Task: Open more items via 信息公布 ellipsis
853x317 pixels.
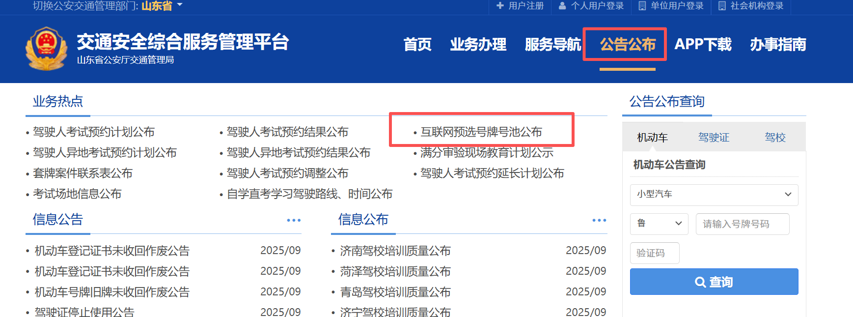Action: (x=599, y=220)
